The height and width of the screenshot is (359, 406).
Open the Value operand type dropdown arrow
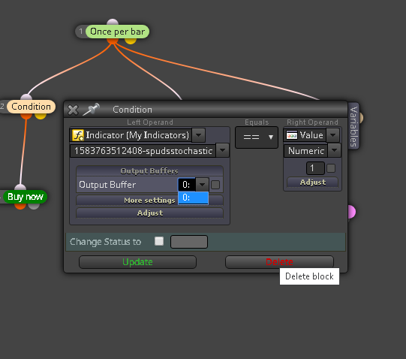[x=333, y=135]
